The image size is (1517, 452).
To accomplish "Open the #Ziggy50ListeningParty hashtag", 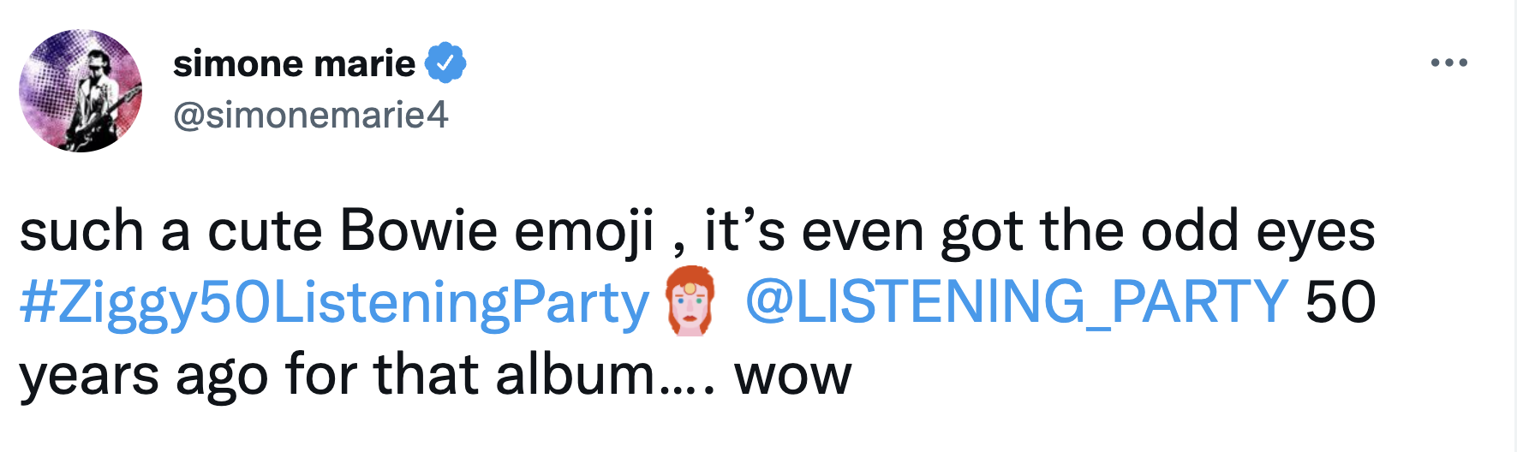I will tap(334, 303).
